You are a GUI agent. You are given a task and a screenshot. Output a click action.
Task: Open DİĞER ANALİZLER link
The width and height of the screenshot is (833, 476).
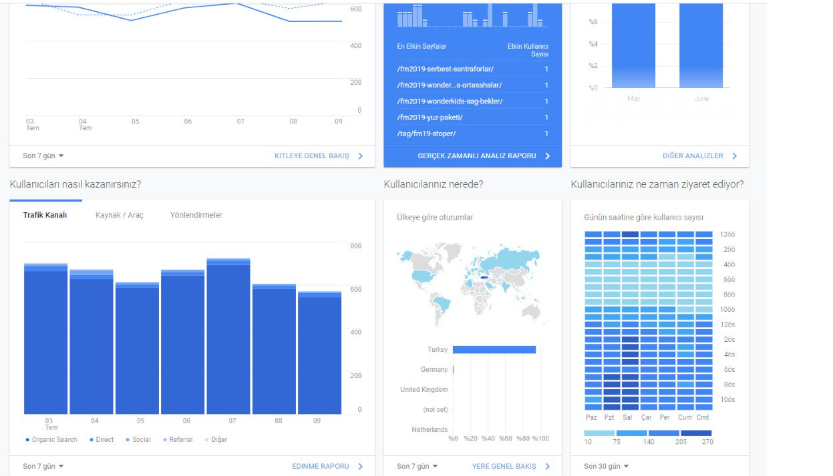coord(693,156)
